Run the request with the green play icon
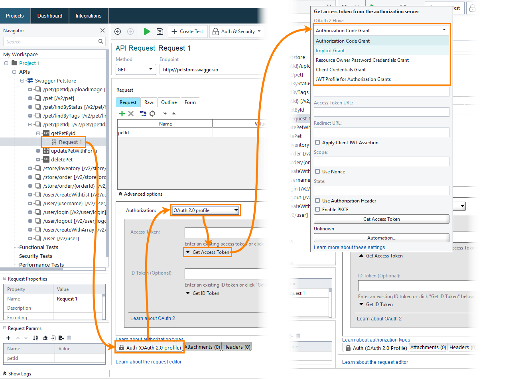 tap(147, 31)
